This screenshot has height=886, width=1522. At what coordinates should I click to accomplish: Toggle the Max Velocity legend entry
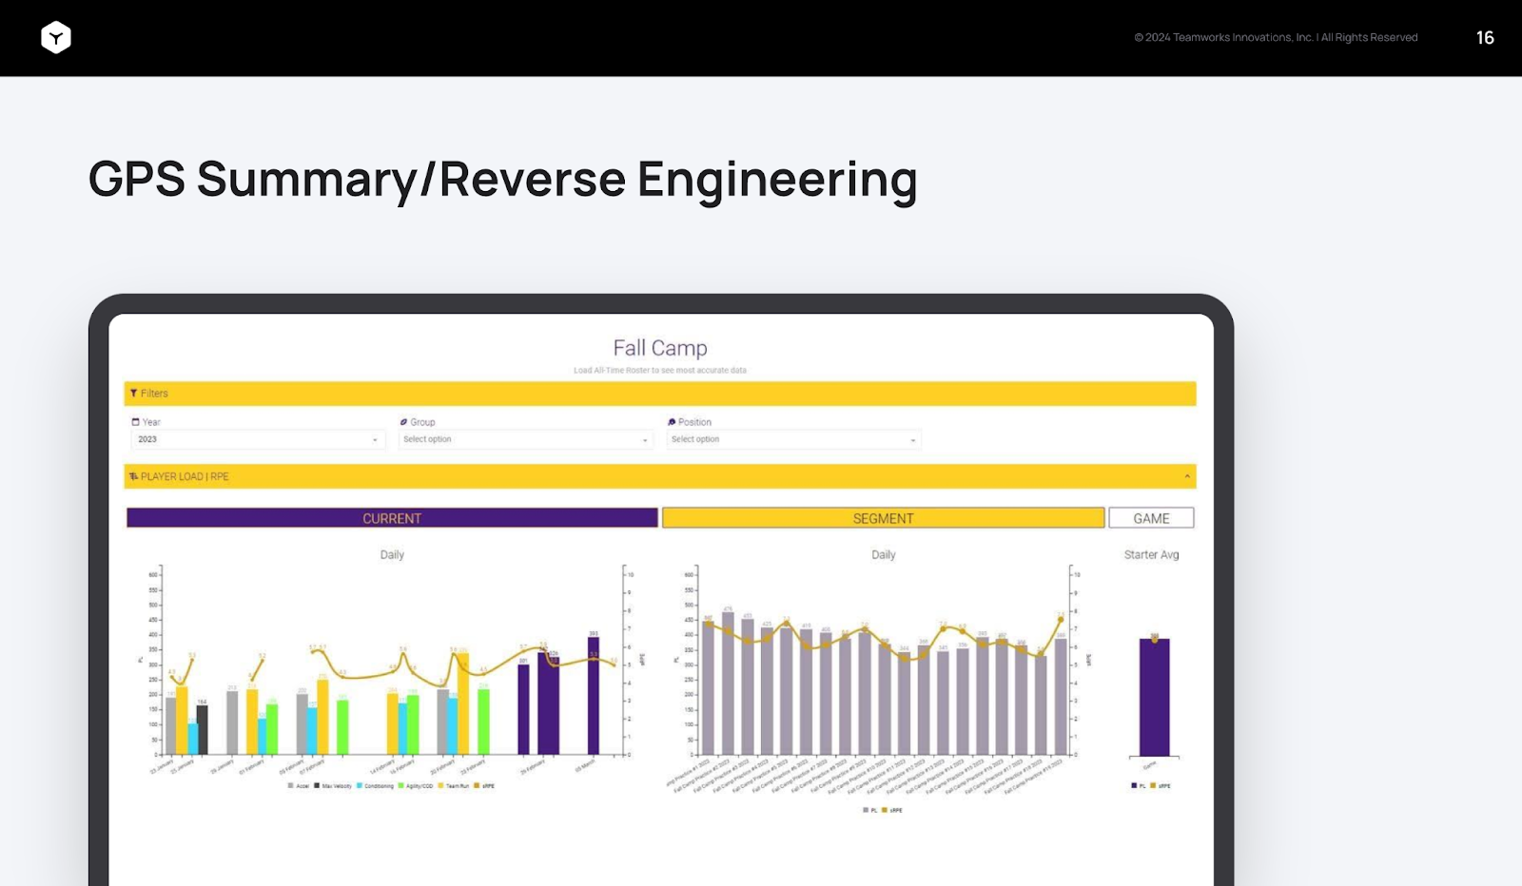click(333, 786)
